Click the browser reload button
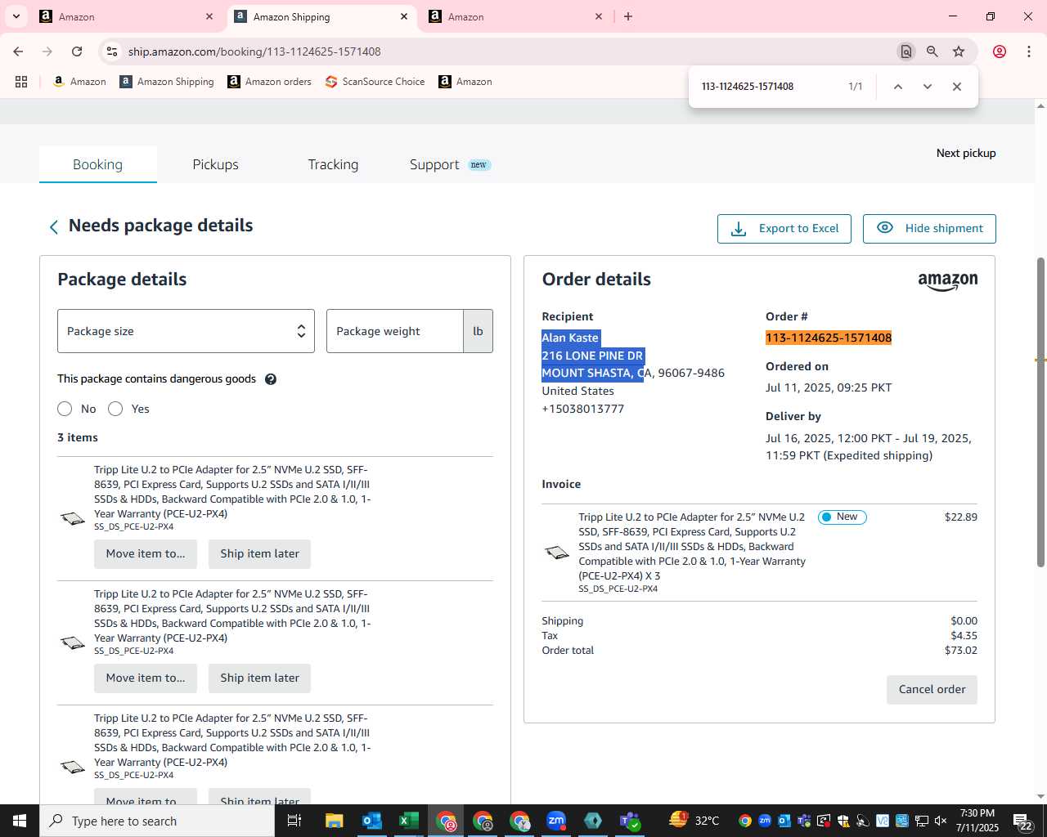This screenshot has width=1047, height=837. (77, 51)
